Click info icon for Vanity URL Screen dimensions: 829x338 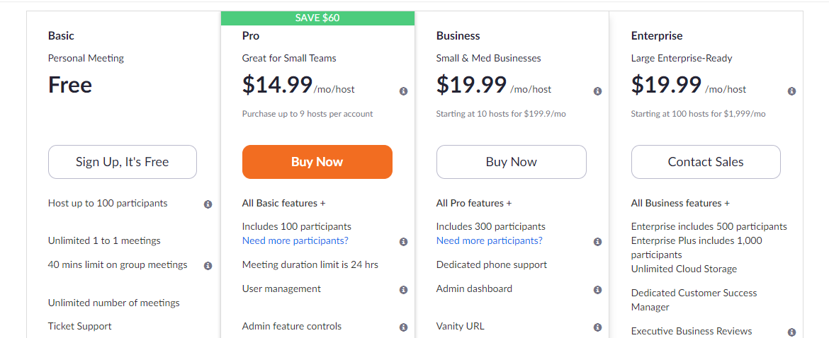597,327
